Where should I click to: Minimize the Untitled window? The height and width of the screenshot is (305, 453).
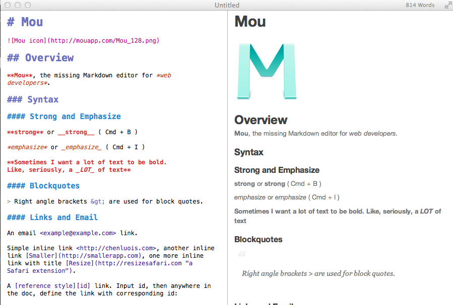tap(18, 5)
